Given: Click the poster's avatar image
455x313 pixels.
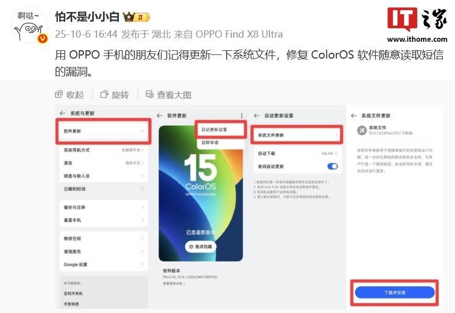Looking at the screenshot, I should click(29, 26).
